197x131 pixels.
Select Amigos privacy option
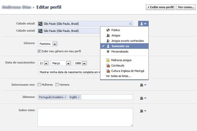tap(124, 35)
